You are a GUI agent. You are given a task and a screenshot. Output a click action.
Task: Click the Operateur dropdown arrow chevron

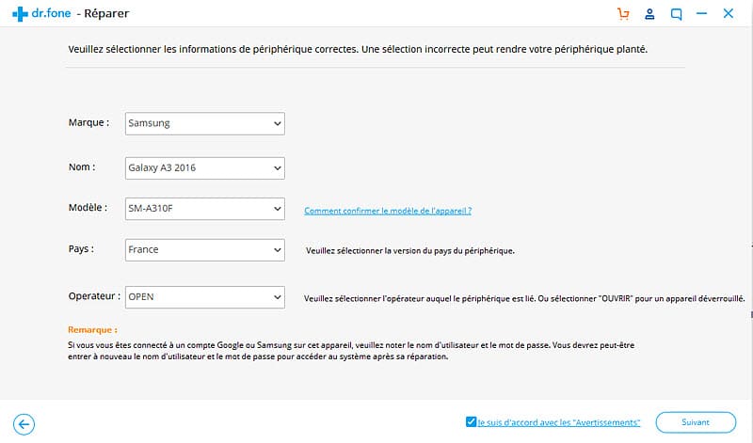click(277, 297)
